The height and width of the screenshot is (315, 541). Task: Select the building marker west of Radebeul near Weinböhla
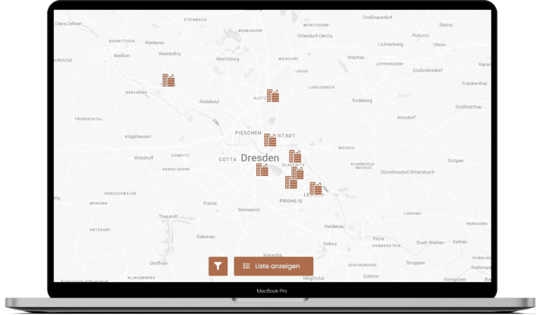pyautogui.click(x=169, y=80)
